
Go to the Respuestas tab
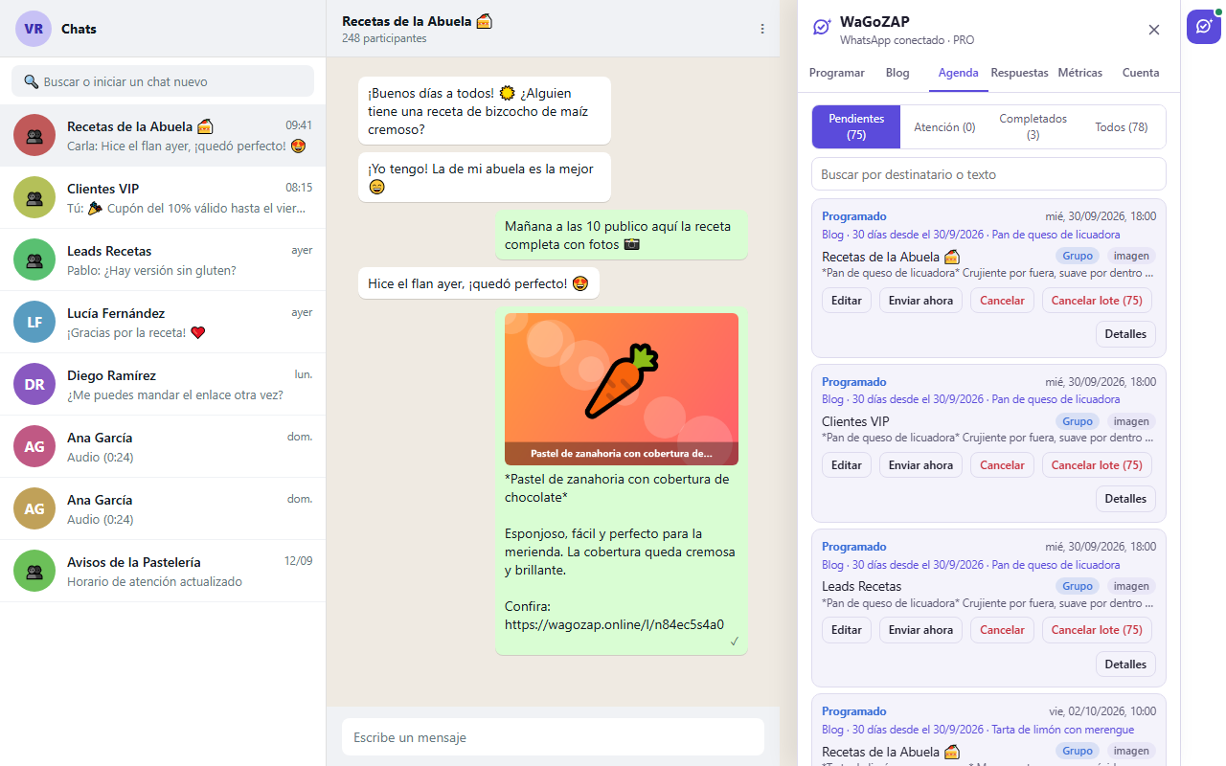coord(1020,73)
